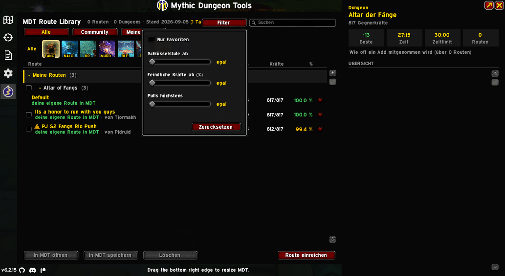Click the search magnifier icon

(253, 23)
